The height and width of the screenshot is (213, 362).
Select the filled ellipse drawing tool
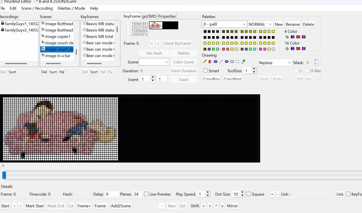coord(227,61)
